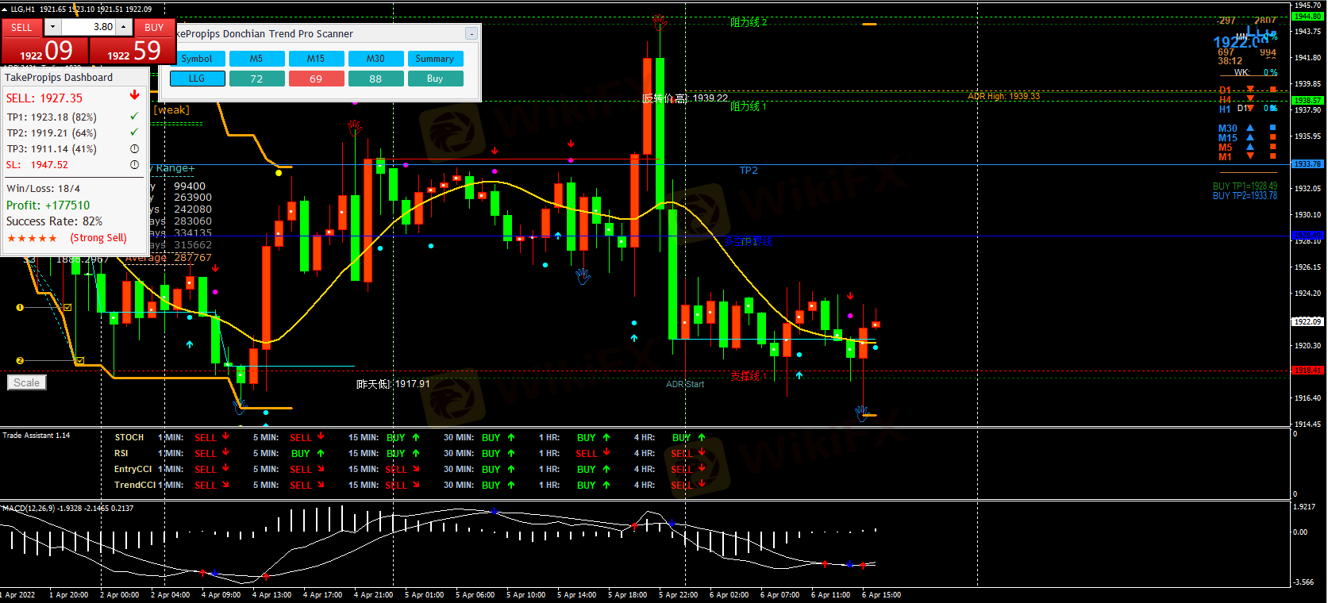The image size is (1328, 603).
Task: Toggle the small checkbox beside marker 1 line
Action: point(67,307)
